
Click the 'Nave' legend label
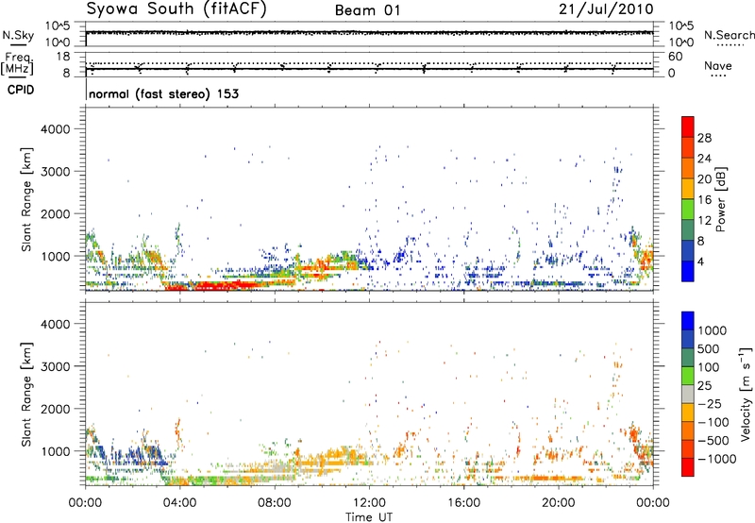pos(717,66)
